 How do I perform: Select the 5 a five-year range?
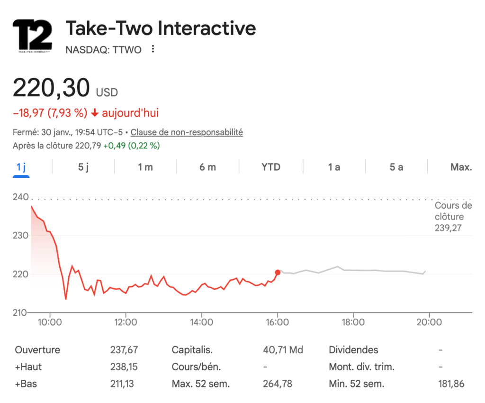point(396,167)
